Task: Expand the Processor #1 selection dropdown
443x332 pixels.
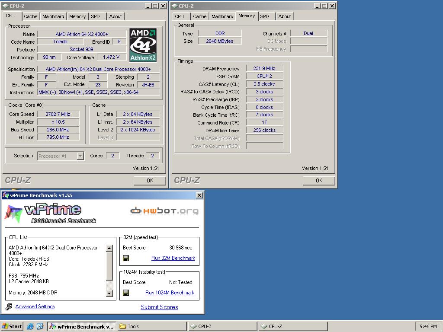Action: 80,156
